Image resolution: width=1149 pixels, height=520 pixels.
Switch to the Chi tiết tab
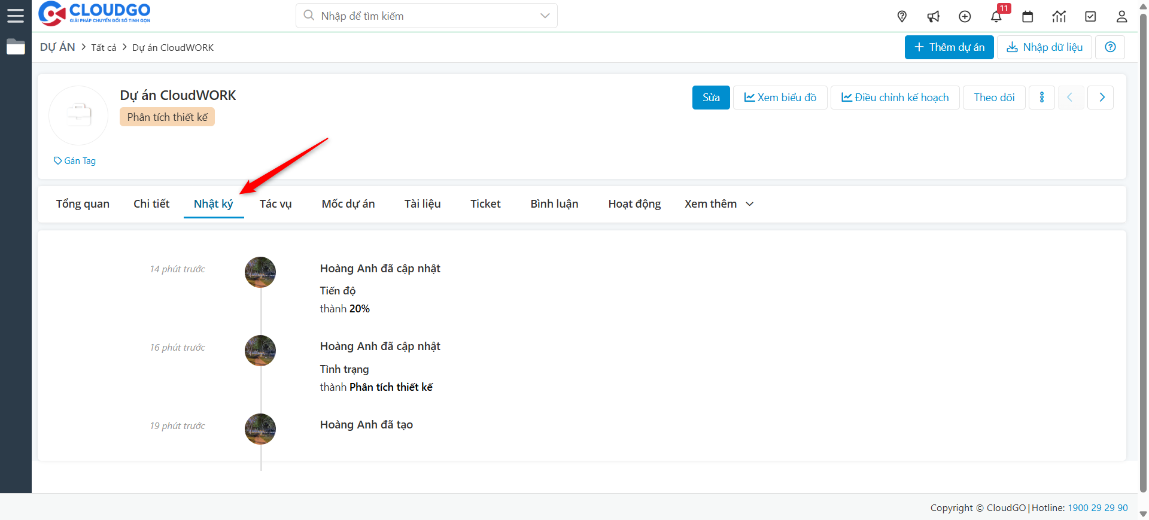[151, 204]
